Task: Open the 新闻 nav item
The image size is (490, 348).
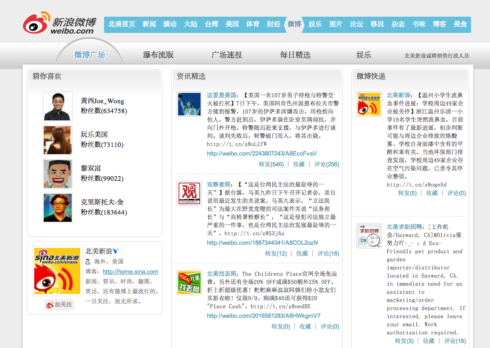Action: click(149, 24)
